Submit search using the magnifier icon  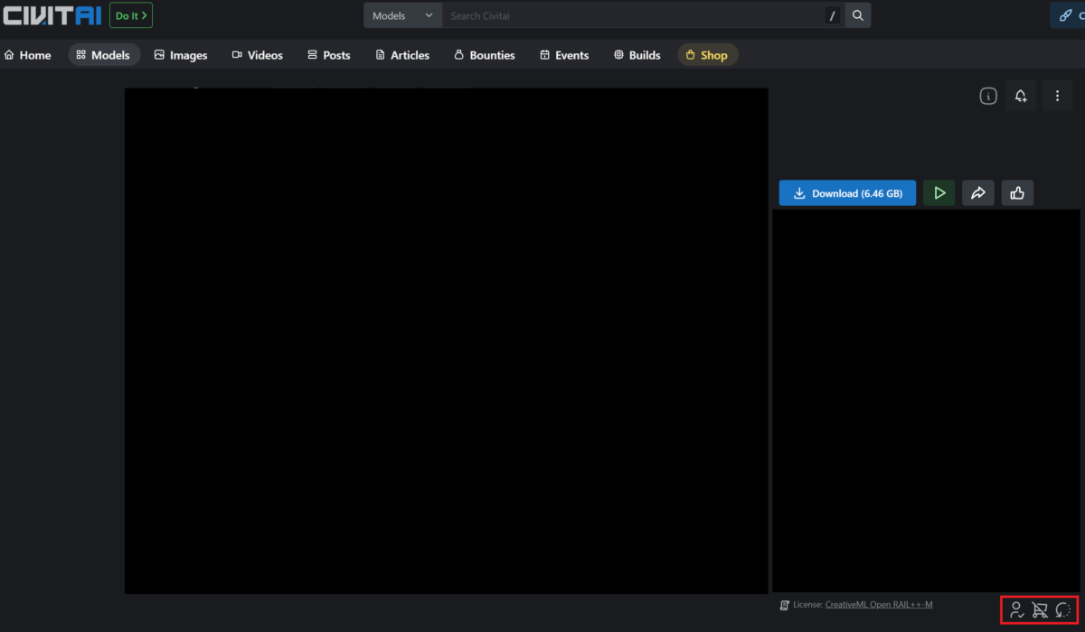tap(857, 14)
